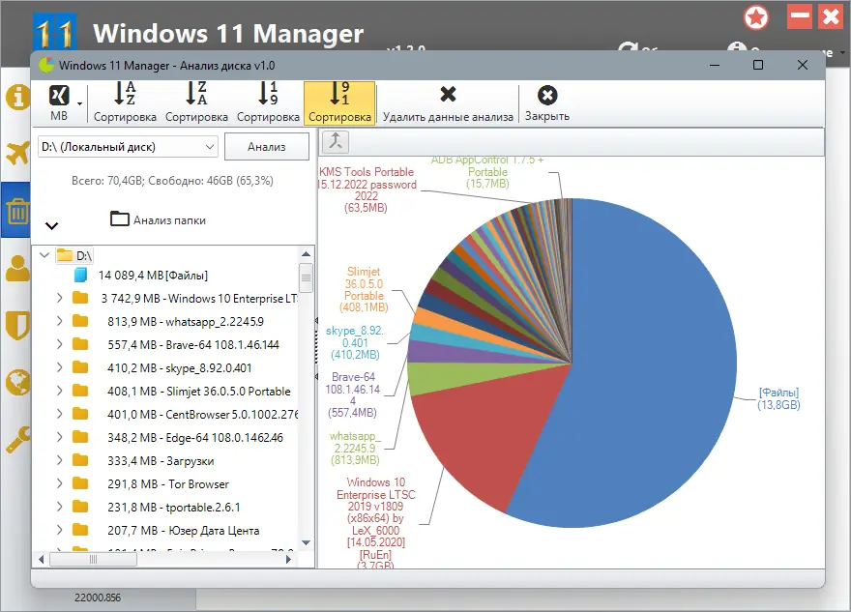The height and width of the screenshot is (612, 851).
Task: Click the KMS Tools Portable chart label
Action: click(367, 189)
